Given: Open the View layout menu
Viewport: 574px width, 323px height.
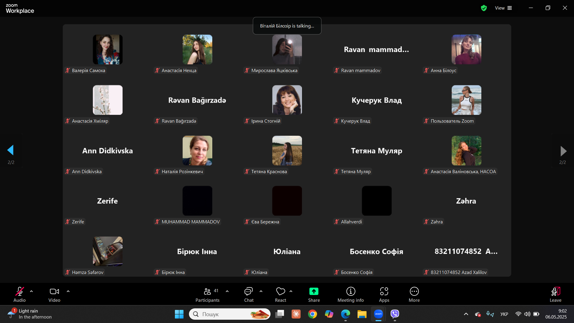Looking at the screenshot, I should 503,8.
